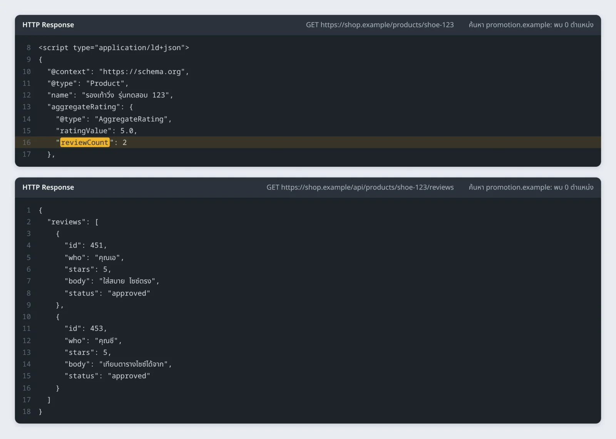
Task: Select the body text "ใส่สบาย ไซซ์ตรง"
Action: click(127, 281)
